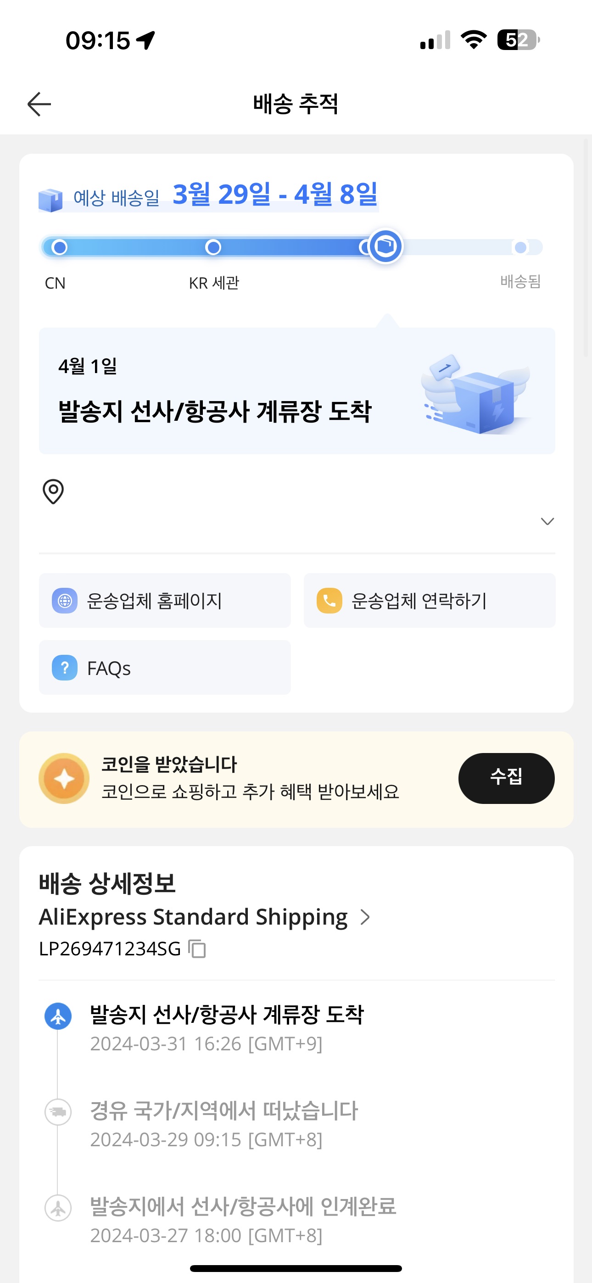
Task: Select the 배송됨 end point
Action: coord(521,247)
